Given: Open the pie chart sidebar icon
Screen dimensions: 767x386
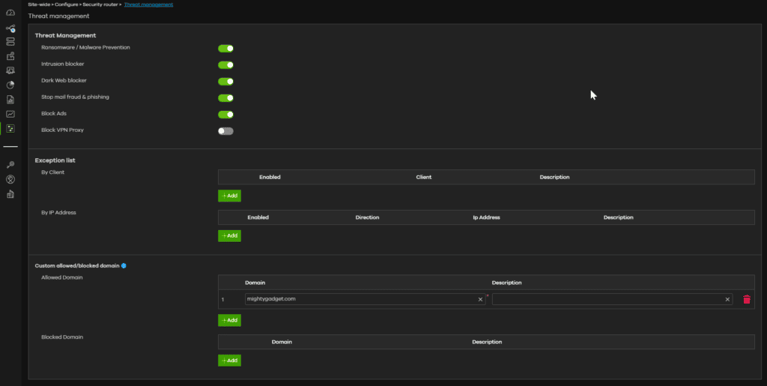Looking at the screenshot, I should pos(10,85).
